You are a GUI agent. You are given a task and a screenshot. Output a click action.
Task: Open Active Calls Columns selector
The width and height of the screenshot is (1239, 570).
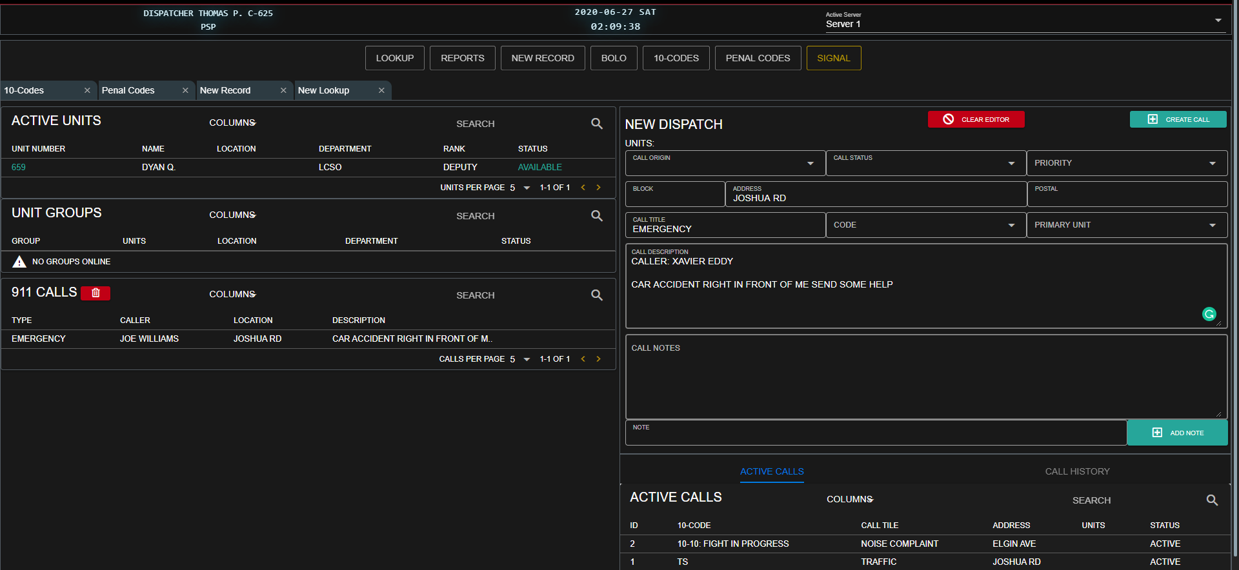coord(850,499)
